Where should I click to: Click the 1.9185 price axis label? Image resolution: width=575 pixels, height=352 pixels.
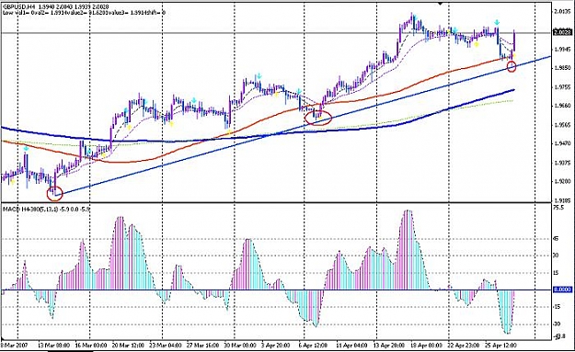coord(563,200)
